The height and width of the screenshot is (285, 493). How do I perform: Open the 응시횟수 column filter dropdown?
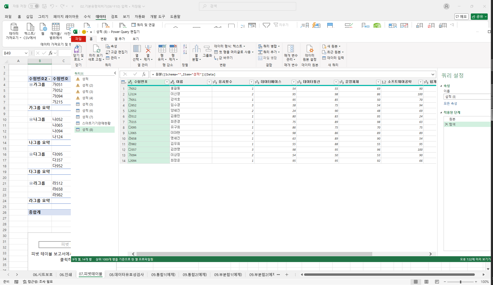pyautogui.click(x=252, y=82)
